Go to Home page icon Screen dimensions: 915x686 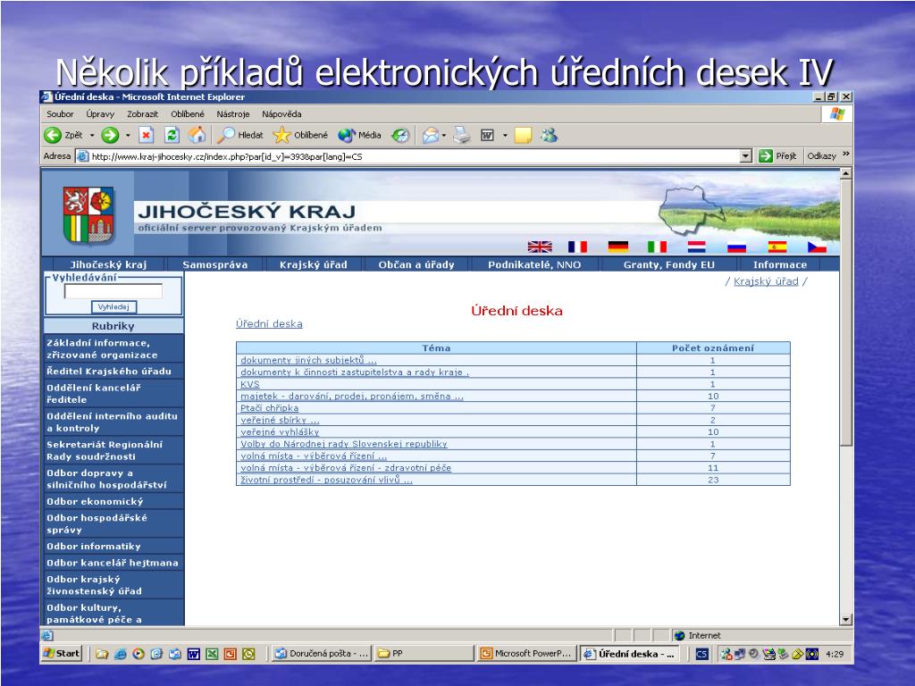(x=197, y=136)
